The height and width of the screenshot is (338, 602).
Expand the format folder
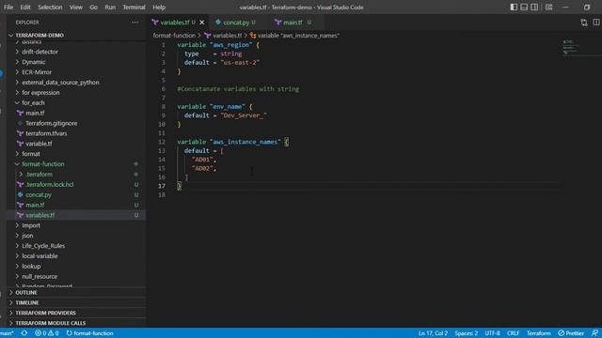point(31,154)
